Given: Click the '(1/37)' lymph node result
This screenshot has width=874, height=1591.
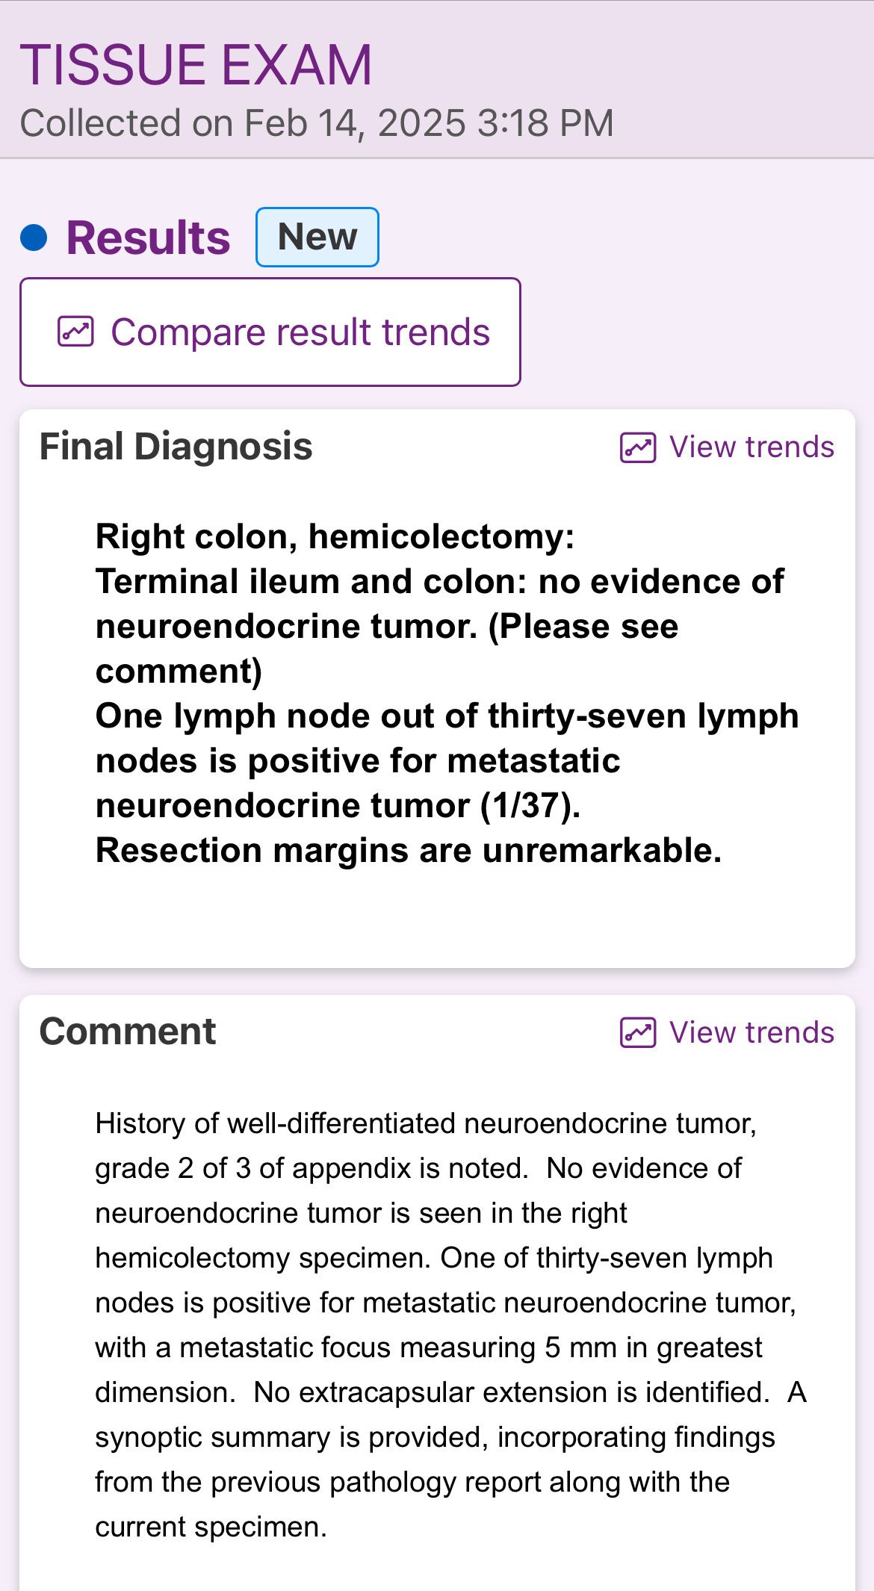Looking at the screenshot, I should 529,806.
